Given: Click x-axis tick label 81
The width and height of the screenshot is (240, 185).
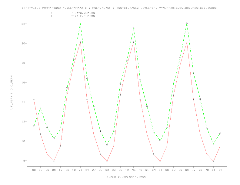Looking at the screenshot, I should tap(214, 170).
